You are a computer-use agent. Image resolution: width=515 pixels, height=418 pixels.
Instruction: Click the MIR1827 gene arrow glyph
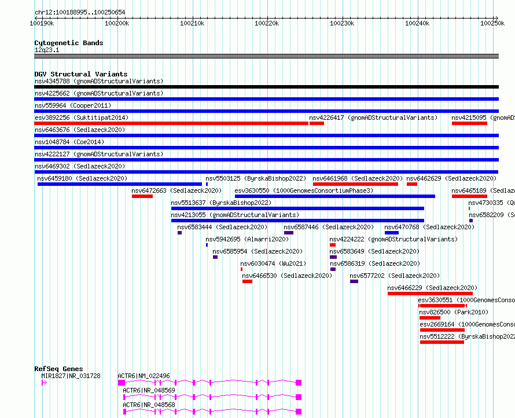click(45, 383)
